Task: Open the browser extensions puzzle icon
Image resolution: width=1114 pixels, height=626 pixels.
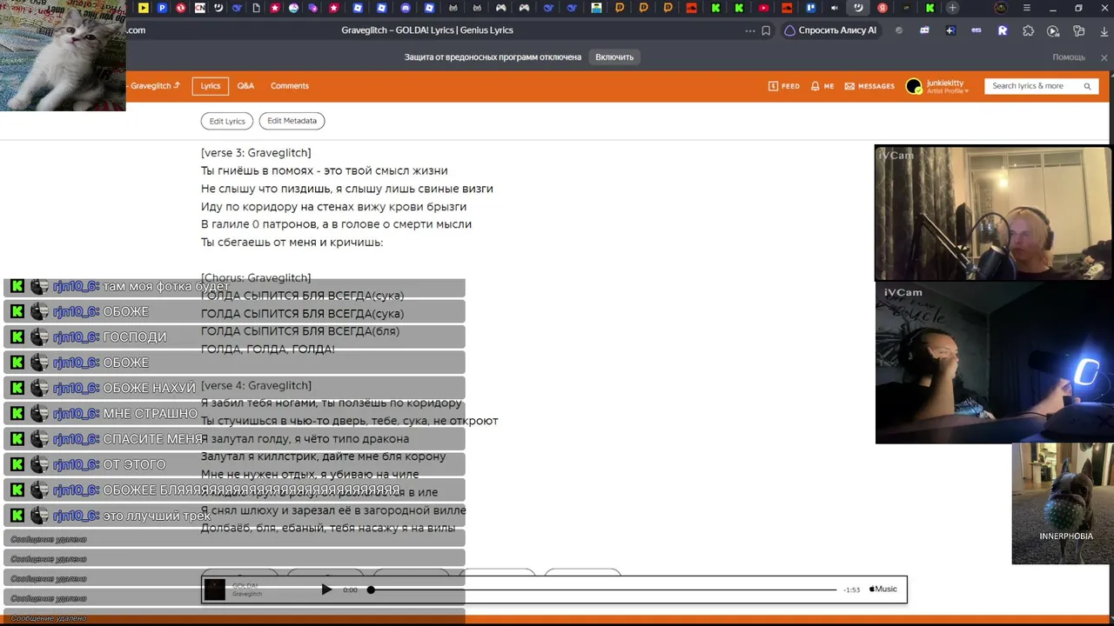Action: coord(1029,30)
